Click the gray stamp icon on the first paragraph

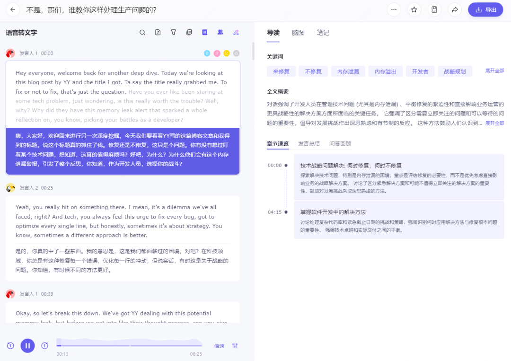point(236,53)
